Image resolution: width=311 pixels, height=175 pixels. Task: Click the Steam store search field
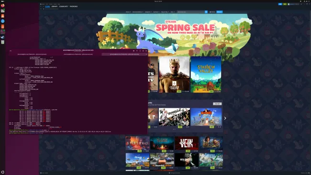[191, 12]
